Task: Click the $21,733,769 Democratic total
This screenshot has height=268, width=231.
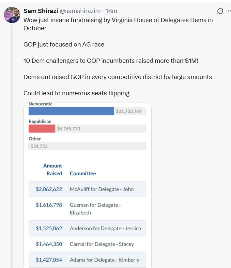Action: click(x=129, y=111)
